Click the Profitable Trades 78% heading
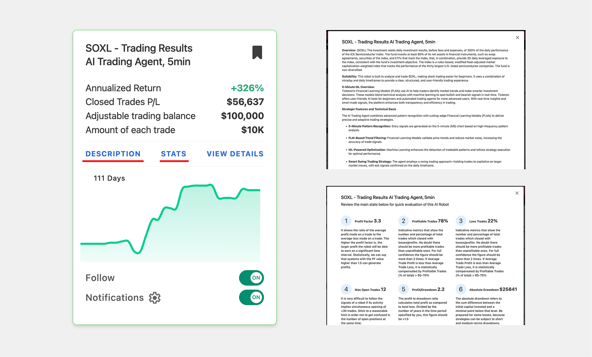592x357 pixels. coord(430,221)
